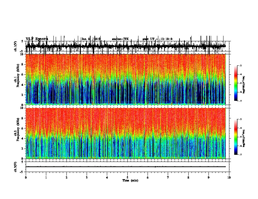Click the '8' kHz tick of the ch.1 spectrogram
The width and height of the screenshot is (258, 199).
23,64
